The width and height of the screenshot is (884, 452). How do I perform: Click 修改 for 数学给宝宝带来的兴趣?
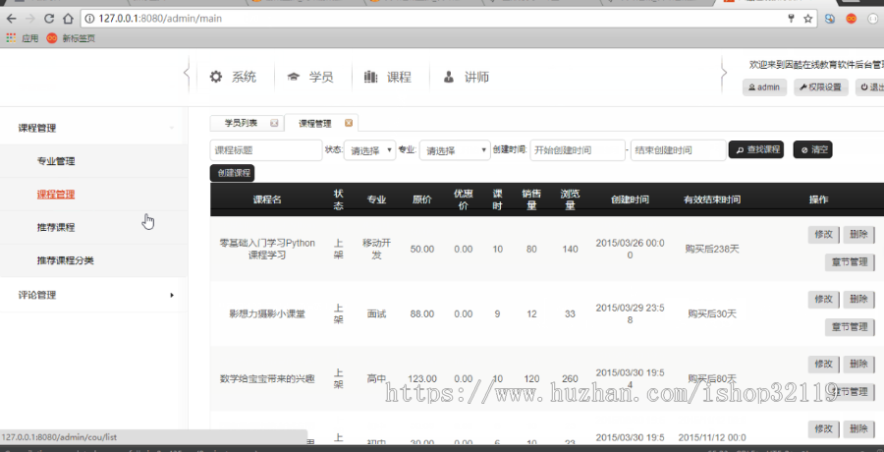coord(823,364)
